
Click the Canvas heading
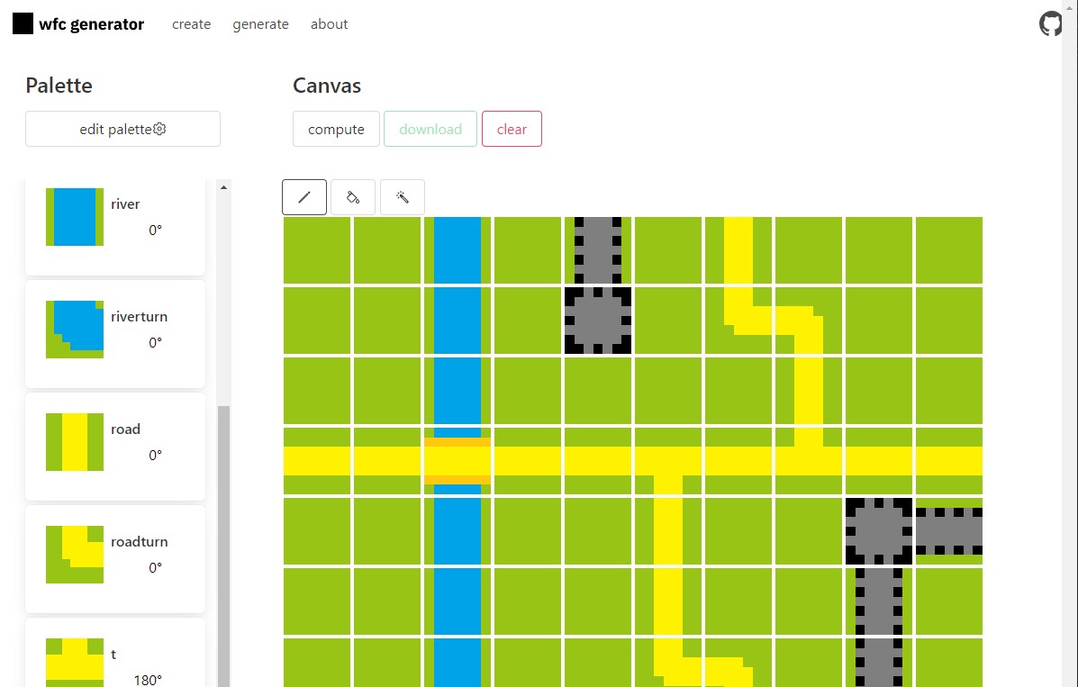click(x=327, y=86)
